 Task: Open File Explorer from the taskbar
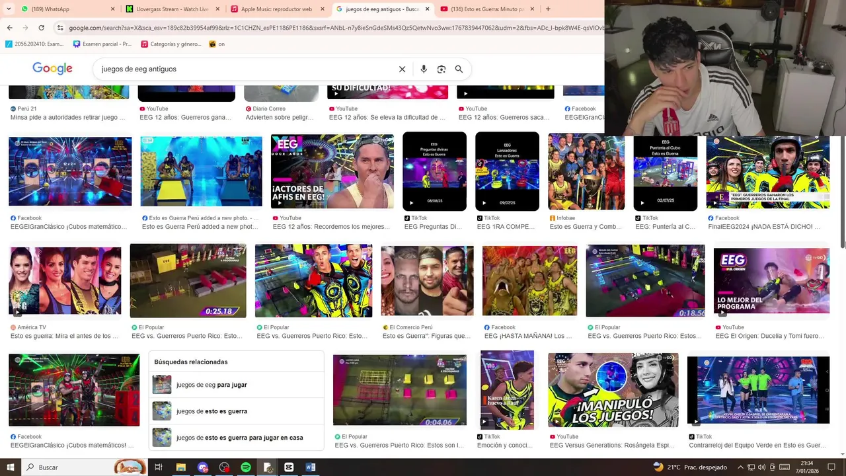coord(180,467)
